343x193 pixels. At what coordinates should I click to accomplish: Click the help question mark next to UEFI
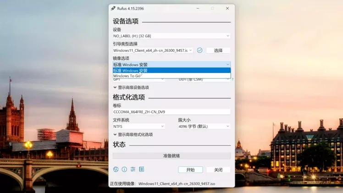(232, 79)
